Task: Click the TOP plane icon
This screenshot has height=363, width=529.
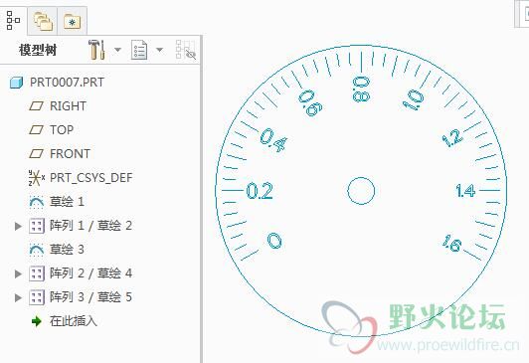Action: pos(36,130)
